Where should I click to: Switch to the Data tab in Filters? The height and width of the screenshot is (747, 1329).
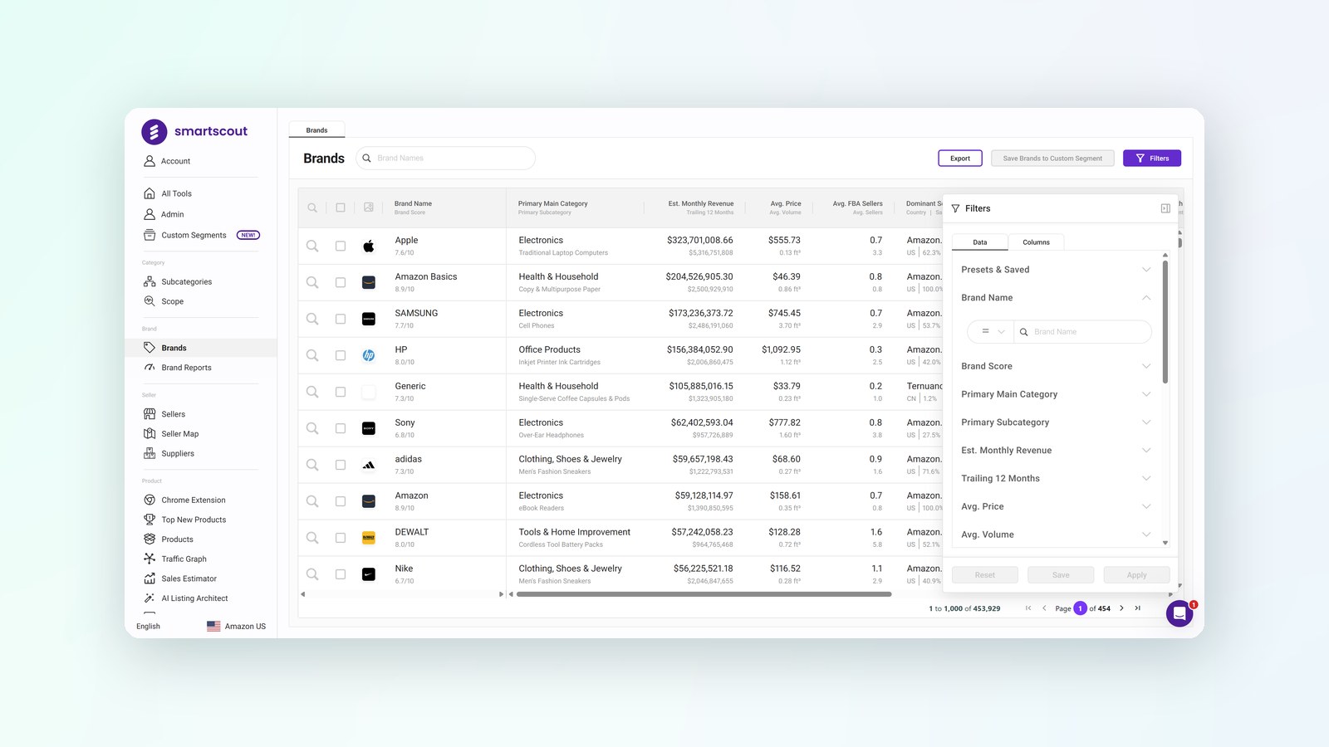coord(980,242)
